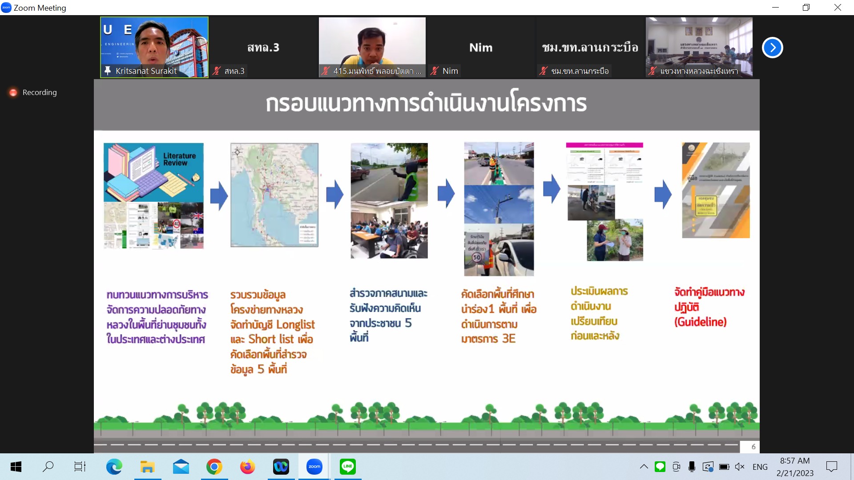The width and height of the screenshot is (854, 480).
Task: Expand hidden system tray icons chevron
Action: pos(644,467)
